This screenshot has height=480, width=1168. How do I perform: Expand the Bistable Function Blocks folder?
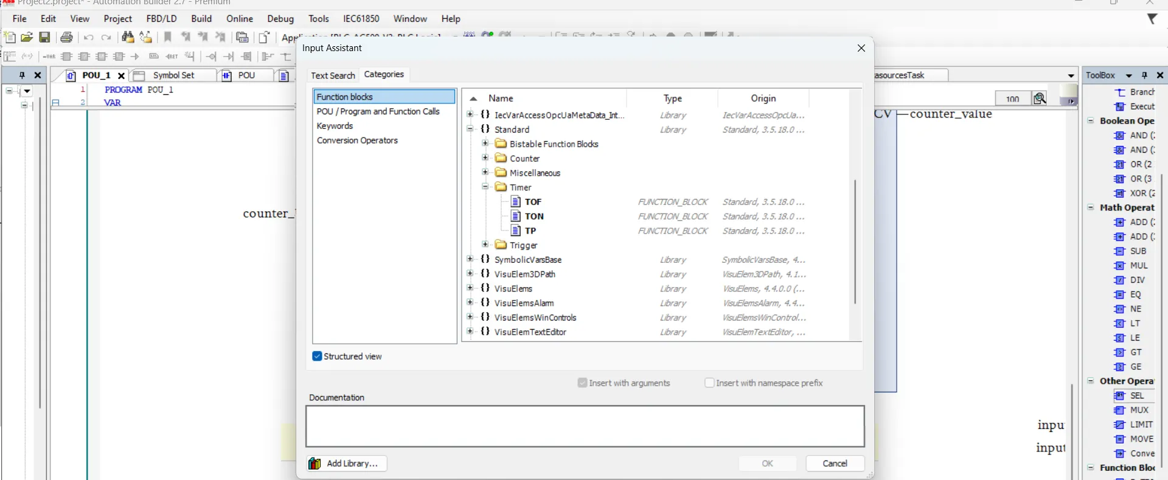pos(485,144)
